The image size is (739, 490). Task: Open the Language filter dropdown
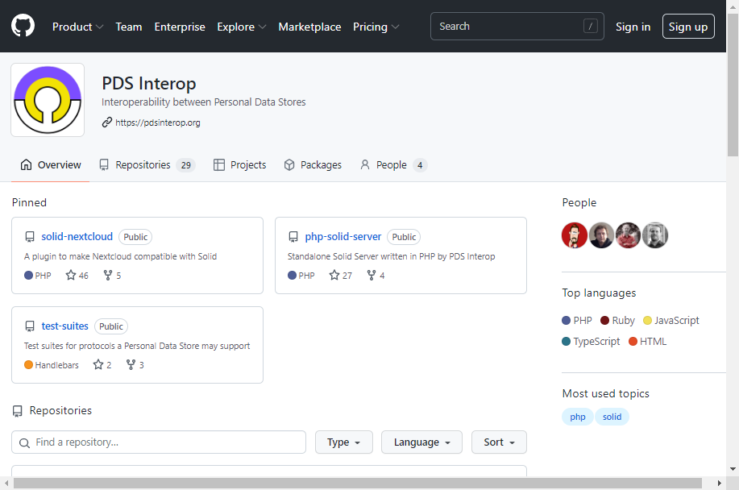pos(421,442)
